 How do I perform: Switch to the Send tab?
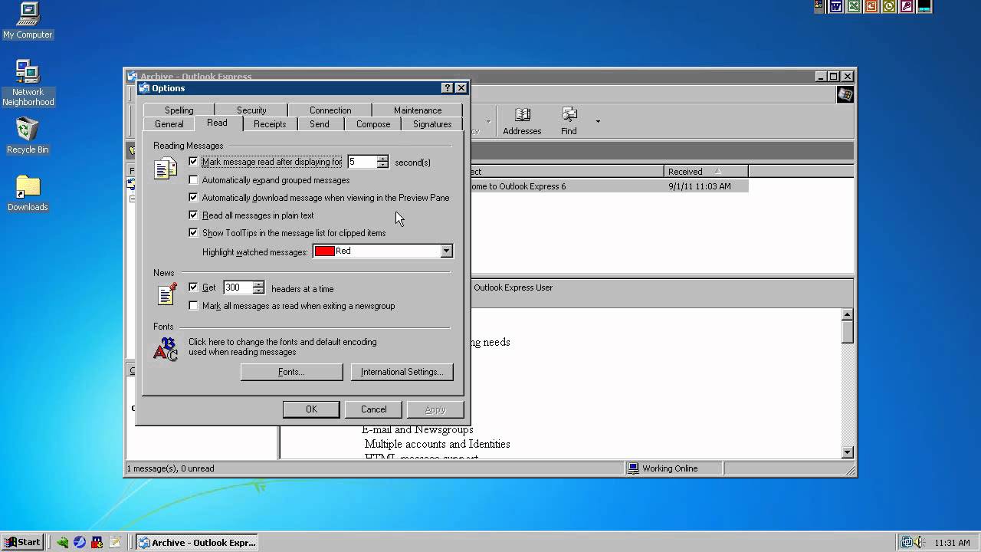tap(320, 124)
